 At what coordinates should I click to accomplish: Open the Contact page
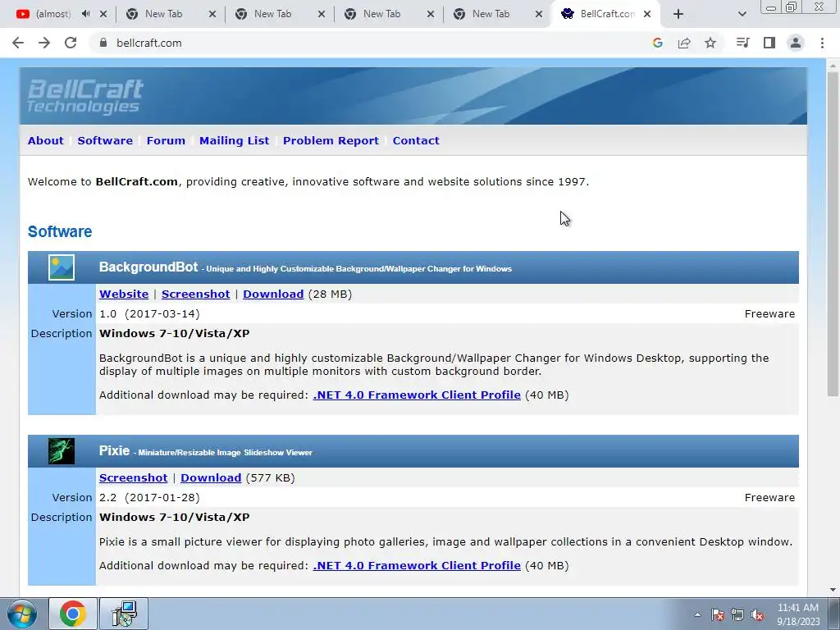pos(416,140)
